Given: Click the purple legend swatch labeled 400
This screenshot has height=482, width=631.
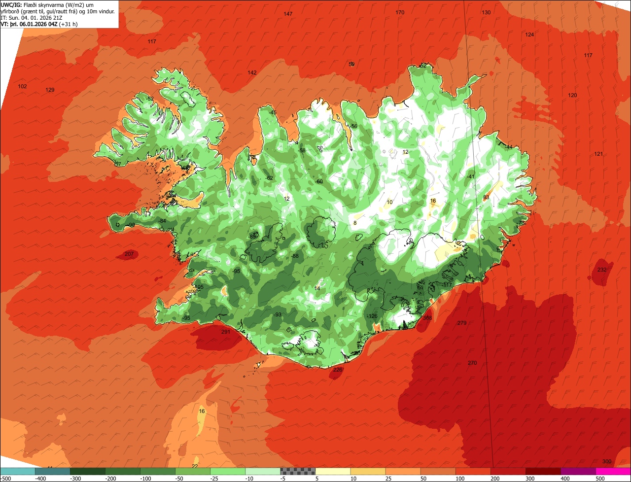Looking at the screenshot, I should point(578,471).
